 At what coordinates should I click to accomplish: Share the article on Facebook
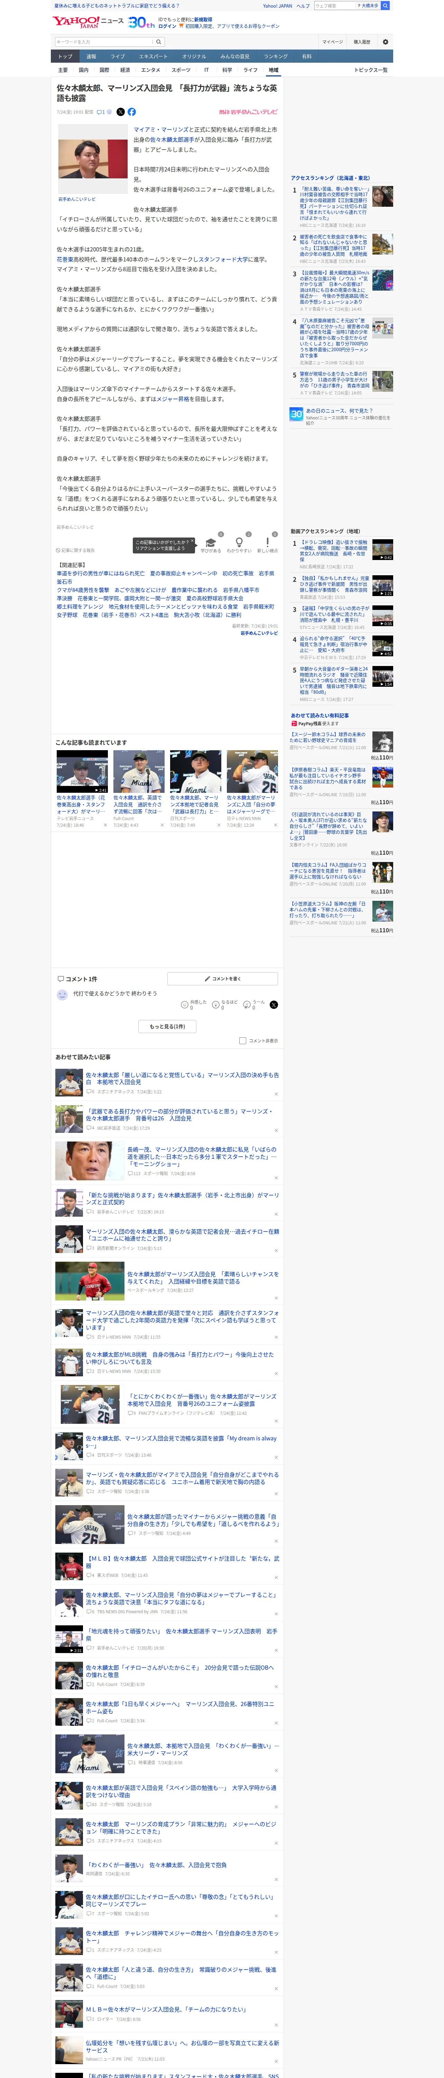pos(131,112)
